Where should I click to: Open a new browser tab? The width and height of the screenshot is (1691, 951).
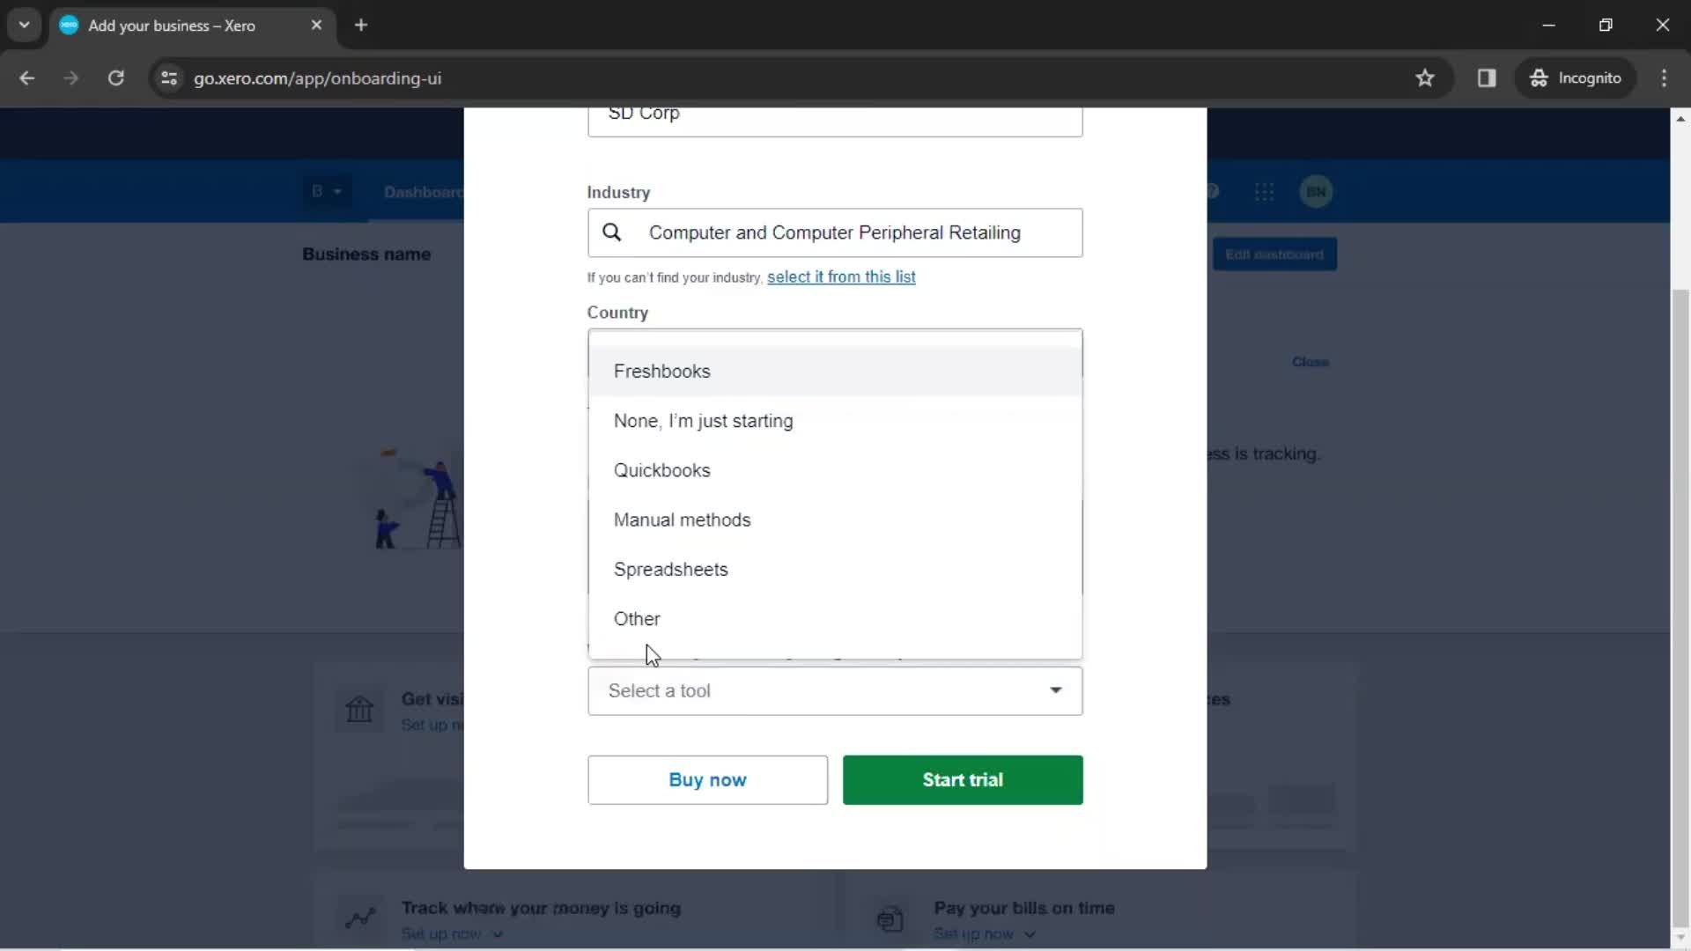(361, 25)
